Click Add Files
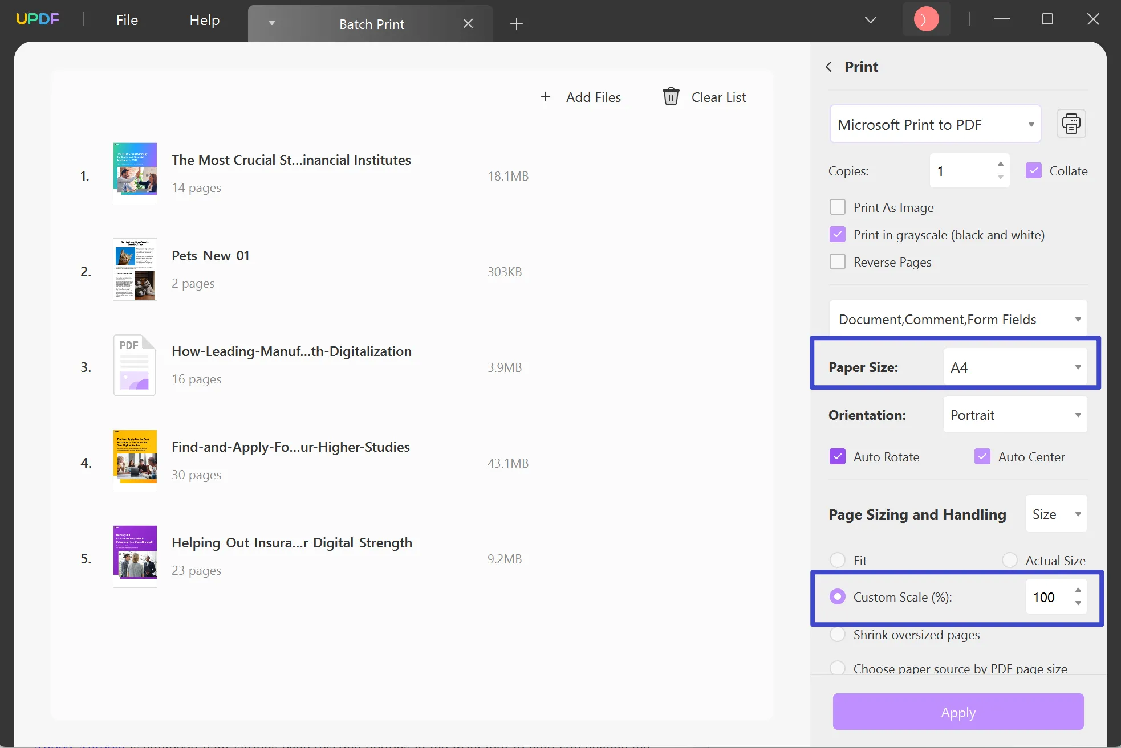This screenshot has width=1121, height=748. tap(593, 97)
